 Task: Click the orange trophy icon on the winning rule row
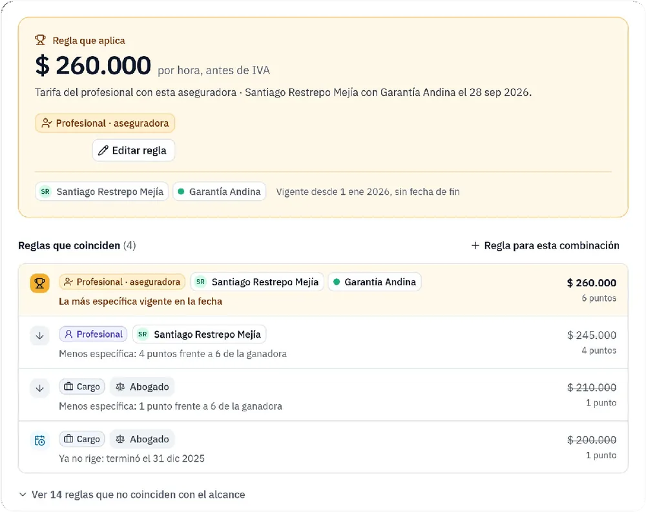(40, 283)
